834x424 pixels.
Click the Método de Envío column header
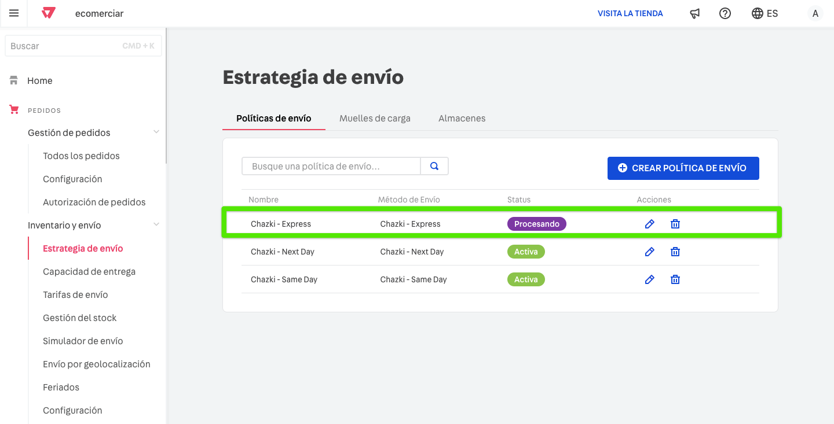[x=409, y=200]
